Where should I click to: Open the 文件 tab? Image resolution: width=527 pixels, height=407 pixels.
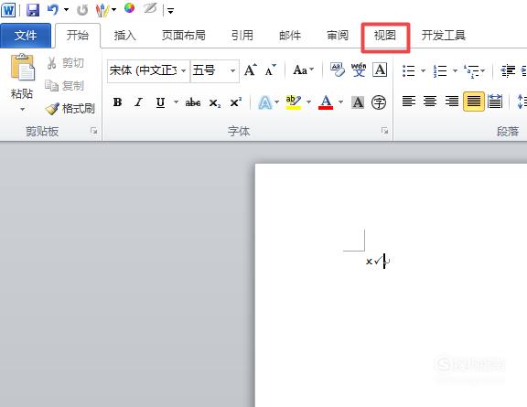[x=26, y=36]
